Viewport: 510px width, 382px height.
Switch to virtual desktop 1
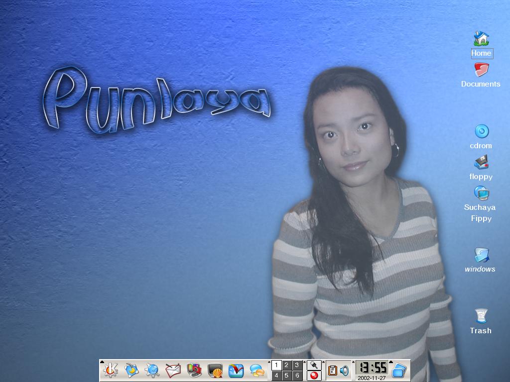coord(276,365)
